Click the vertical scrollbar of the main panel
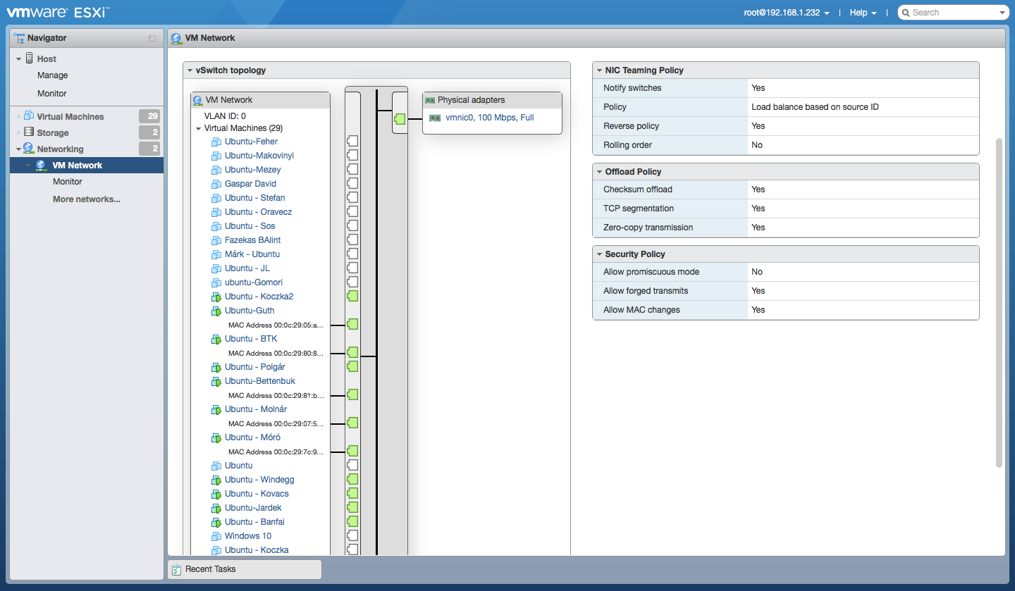 click(x=999, y=303)
